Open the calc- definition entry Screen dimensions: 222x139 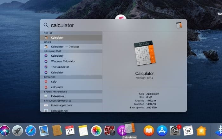71,82
